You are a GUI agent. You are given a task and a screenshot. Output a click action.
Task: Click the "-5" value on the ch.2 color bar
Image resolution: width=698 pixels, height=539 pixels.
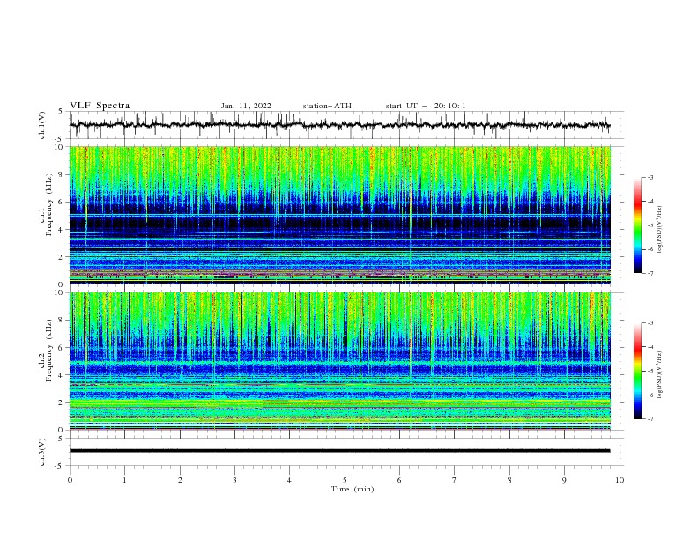click(x=650, y=371)
